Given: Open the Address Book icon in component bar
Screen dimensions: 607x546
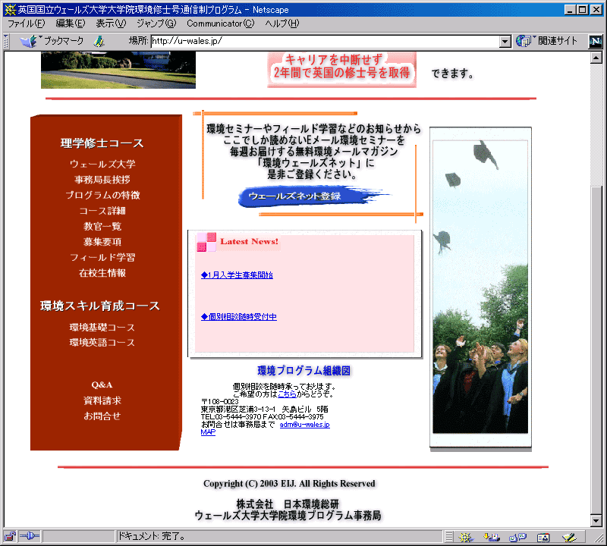Looking at the screenshot, I should tap(543, 537).
